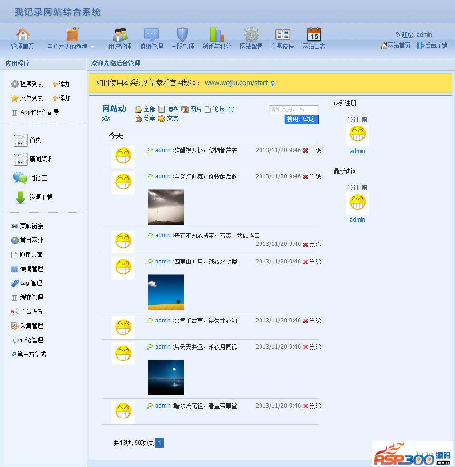Open 权限管理 shield icon
The width and height of the screenshot is (455, 467).
pyautogui.click(x=182, y=35)
